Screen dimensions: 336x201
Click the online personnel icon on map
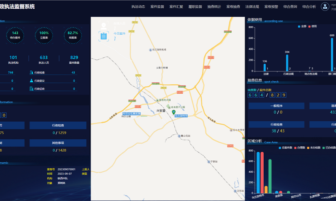pos(103,25)
